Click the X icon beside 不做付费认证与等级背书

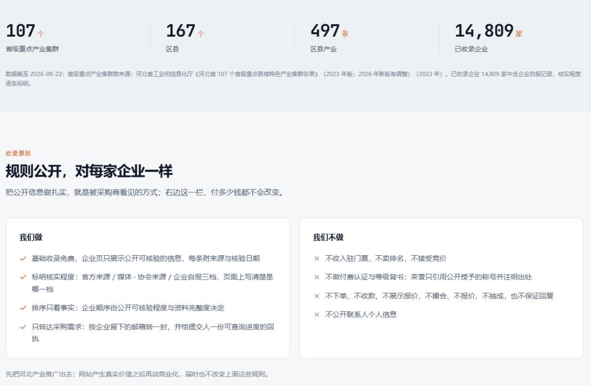[317, 277]
